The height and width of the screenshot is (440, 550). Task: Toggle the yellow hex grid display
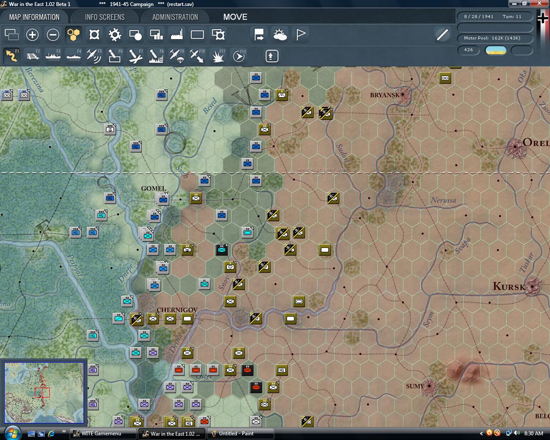pyautogui.click(x=73, y=34)
